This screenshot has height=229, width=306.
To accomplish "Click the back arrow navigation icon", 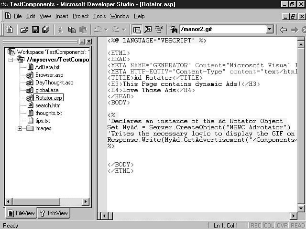I will pos(283,30).
